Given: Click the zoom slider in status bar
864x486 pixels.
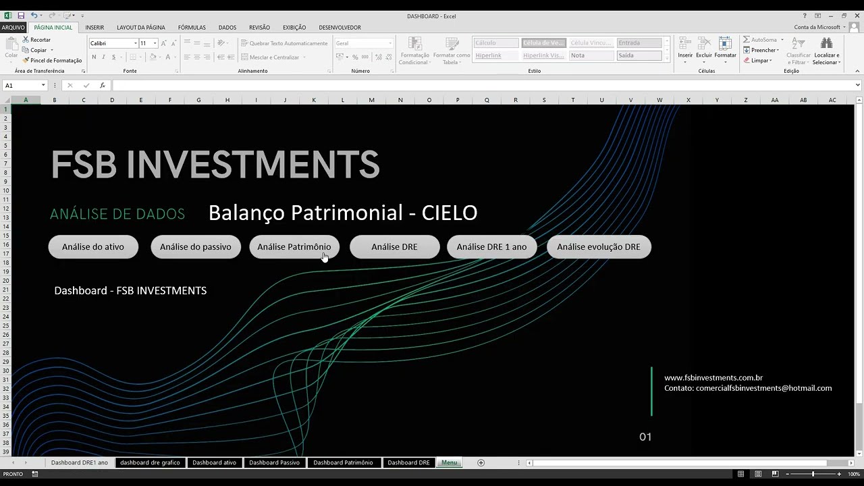Looking at the screenshot, I should [x=813, y=474].
